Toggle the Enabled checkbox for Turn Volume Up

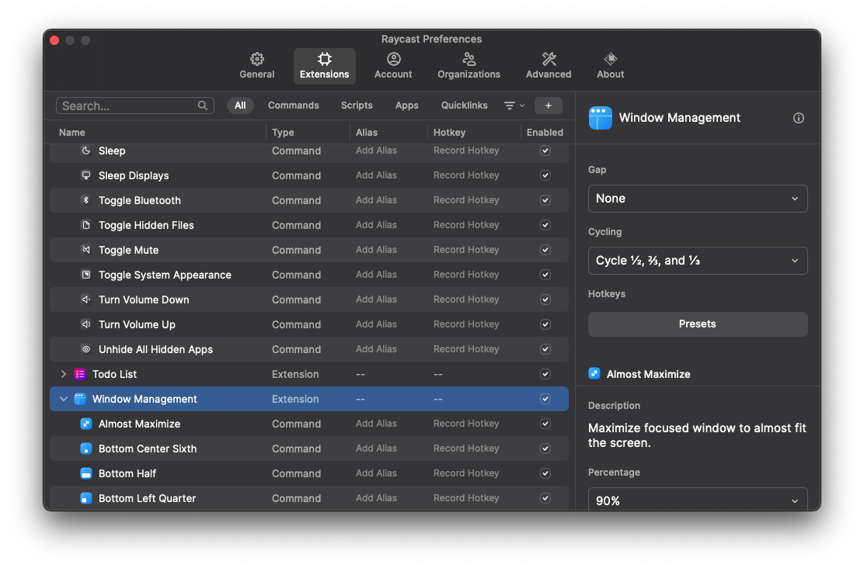tap(545, 324)
